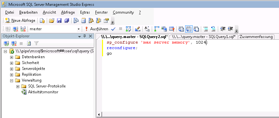Click the Disconnect icon in the query toolbar
The height and width of the screenshot is (118, 279).
[x=15, y=29]
